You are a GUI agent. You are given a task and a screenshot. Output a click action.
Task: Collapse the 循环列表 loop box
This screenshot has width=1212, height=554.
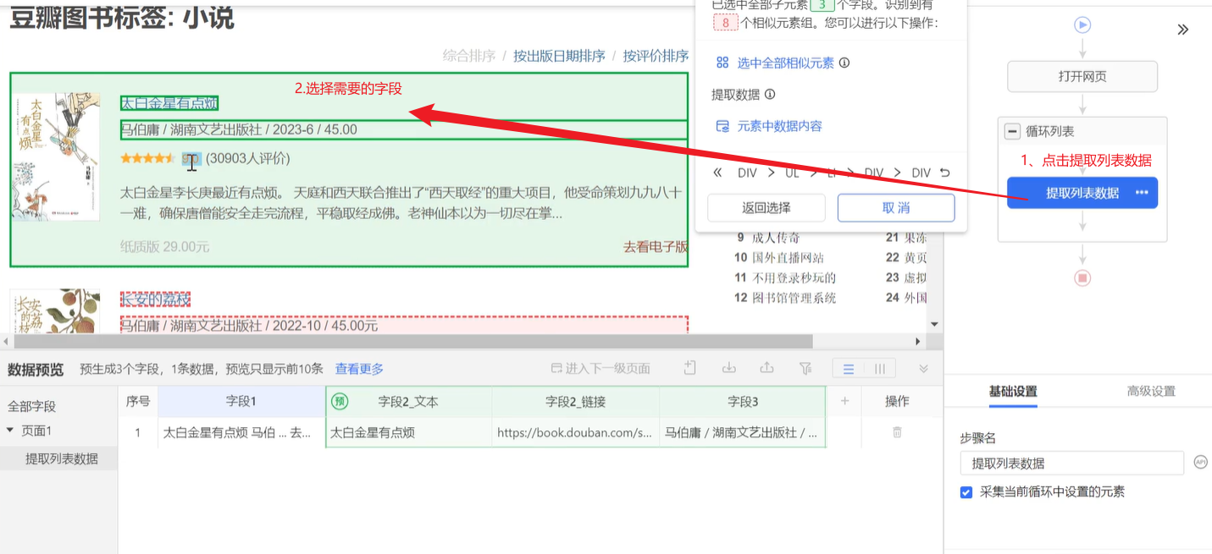point(1012,132)
